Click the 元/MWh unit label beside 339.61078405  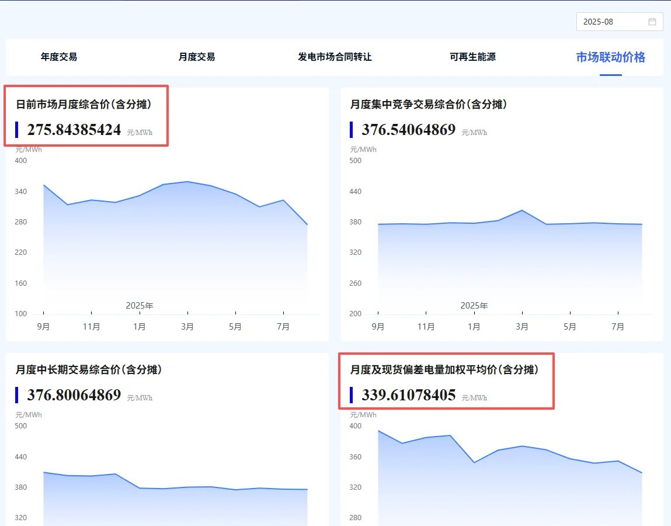click(474, 397)
